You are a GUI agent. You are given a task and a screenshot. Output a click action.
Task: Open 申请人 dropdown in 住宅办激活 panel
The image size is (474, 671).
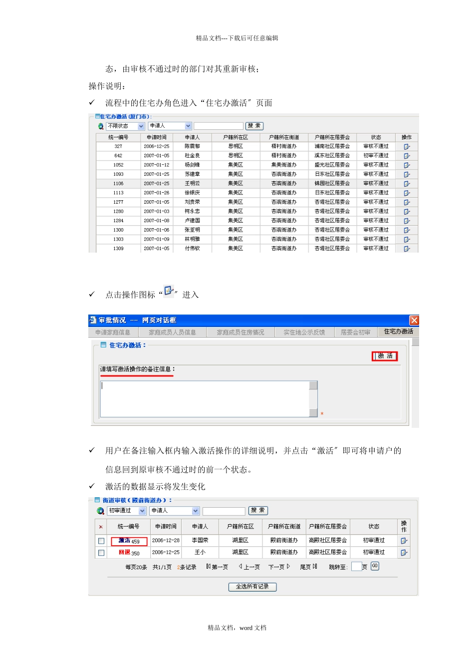[x=170, y=126]
